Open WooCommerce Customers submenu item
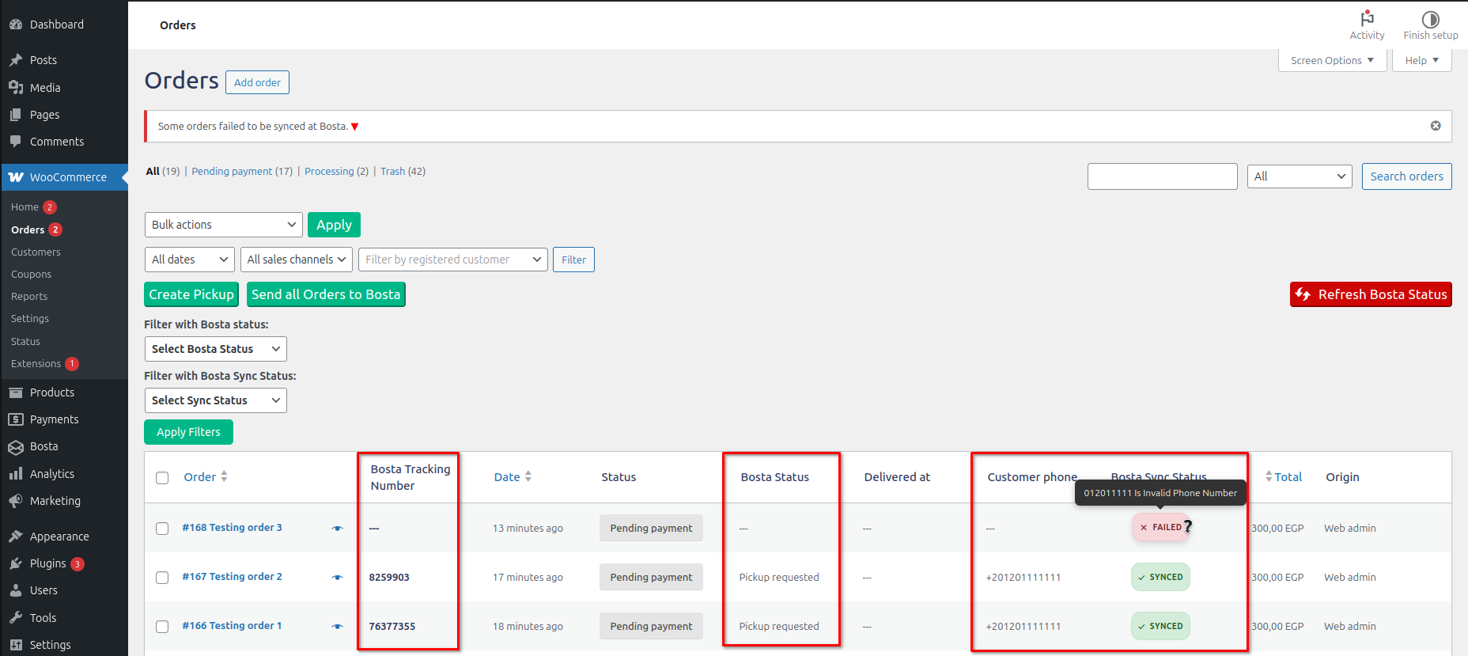 pos(36,252)
